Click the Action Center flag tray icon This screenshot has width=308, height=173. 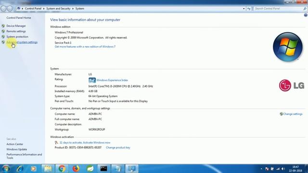(x=267, y=169)
